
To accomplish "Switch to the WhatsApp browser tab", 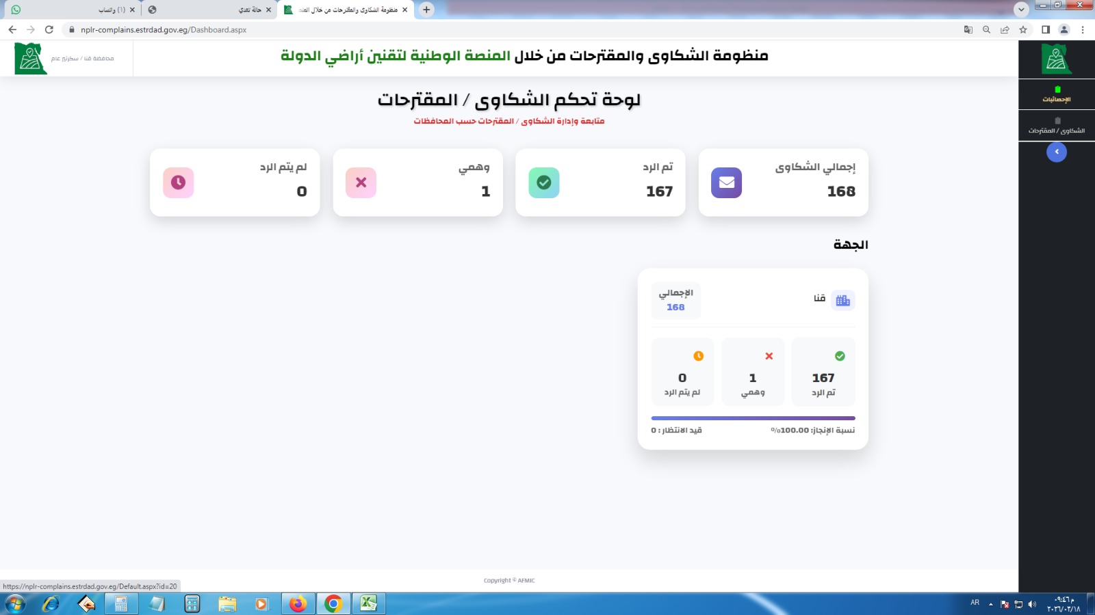I will 68,10.
